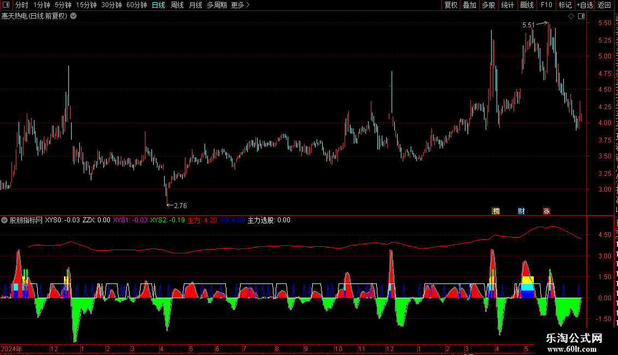Click the 2.76 low price label
The height and width of the screenshot is (355, 618).
click(180, 206)
